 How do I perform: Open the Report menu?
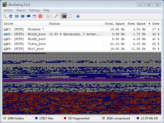[x=21, y=10]
